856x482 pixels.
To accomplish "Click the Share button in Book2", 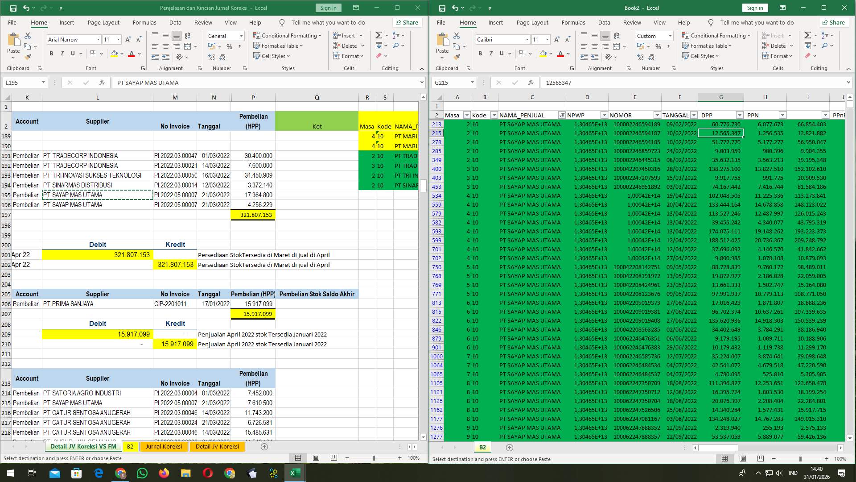I will [x=833, y=22].
